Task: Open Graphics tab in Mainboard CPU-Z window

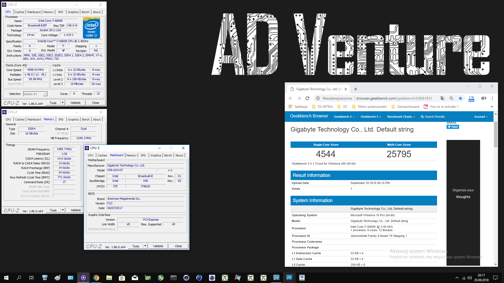Action: [156, 155]
